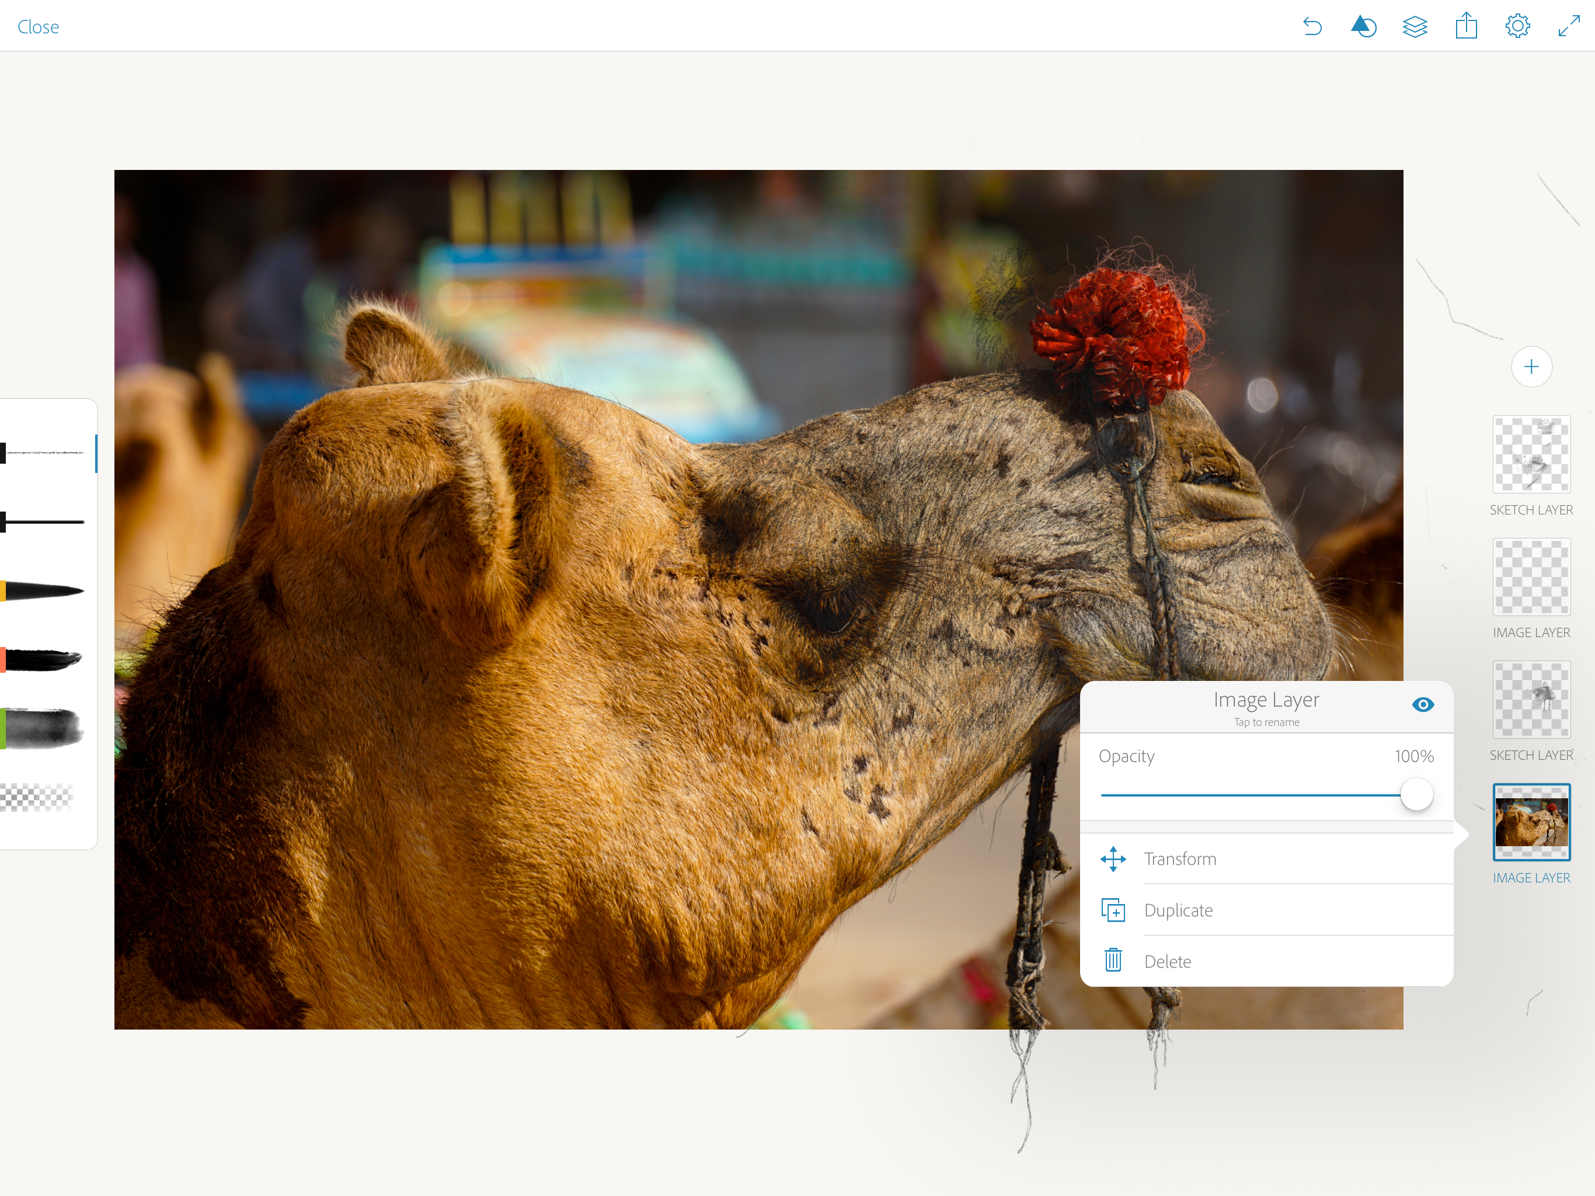Toggle Image Layer visibility eye icon
Image resolution: width=1595 pixels, height=1196 pixels.
pos(1422,705)
